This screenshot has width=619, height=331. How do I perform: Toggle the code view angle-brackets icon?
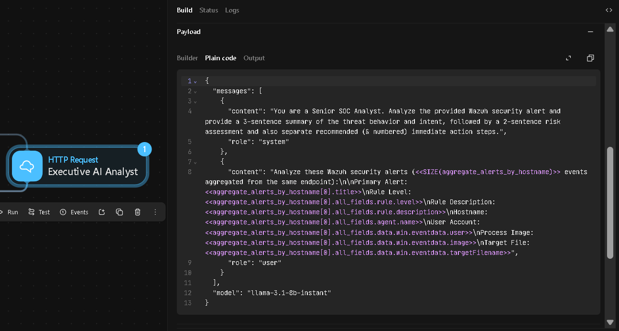click(608, 10)
